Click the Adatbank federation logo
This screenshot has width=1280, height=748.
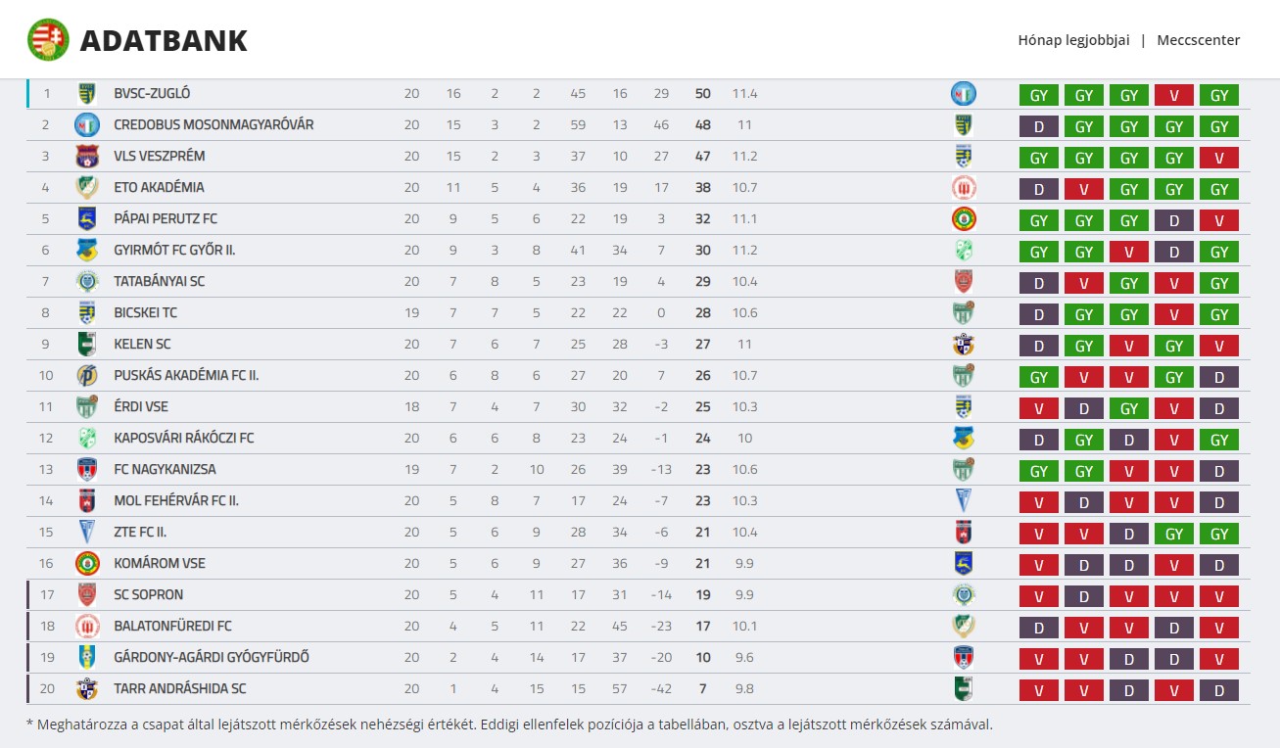pos(48,40)
